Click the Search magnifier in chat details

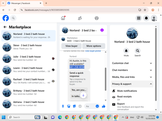click(138, 51)
